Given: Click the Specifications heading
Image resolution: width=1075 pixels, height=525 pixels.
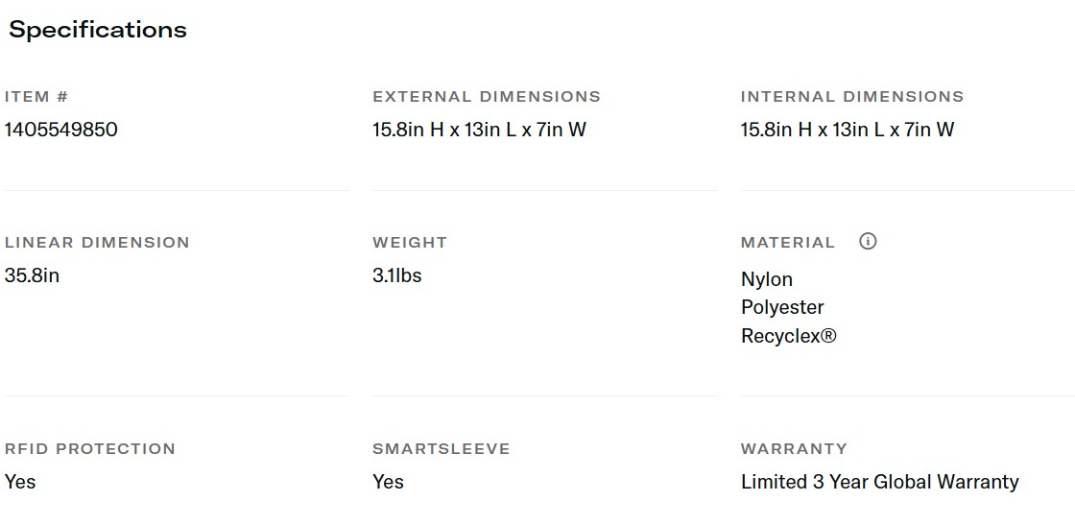Looking at the screenshot, I should (x=98, y=30).
